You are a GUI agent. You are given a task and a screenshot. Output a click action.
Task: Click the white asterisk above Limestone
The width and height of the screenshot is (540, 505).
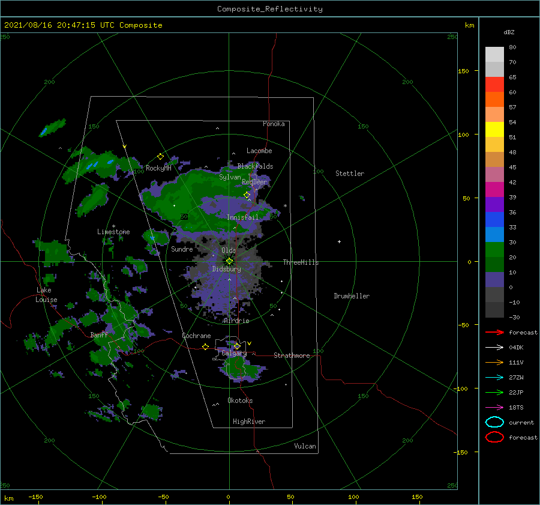113,226
